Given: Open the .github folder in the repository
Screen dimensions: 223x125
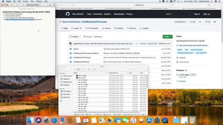Looking at the screenshot, I should pos(76,49).
